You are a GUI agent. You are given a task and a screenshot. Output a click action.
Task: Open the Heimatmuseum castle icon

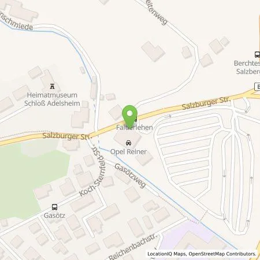(52, 87)
